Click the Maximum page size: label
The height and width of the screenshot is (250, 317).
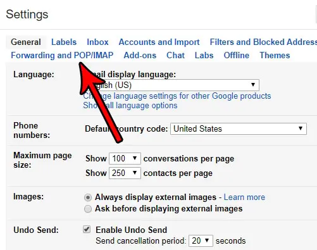42,160
